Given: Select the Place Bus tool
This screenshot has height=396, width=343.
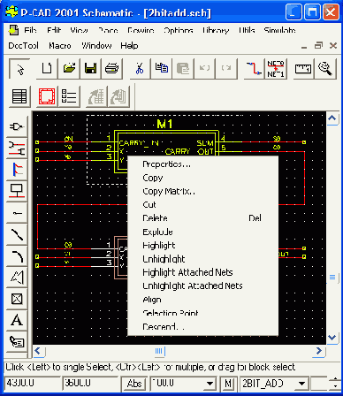Looking at the screenshot, I should pyautogui.click(x=17, y=170).
